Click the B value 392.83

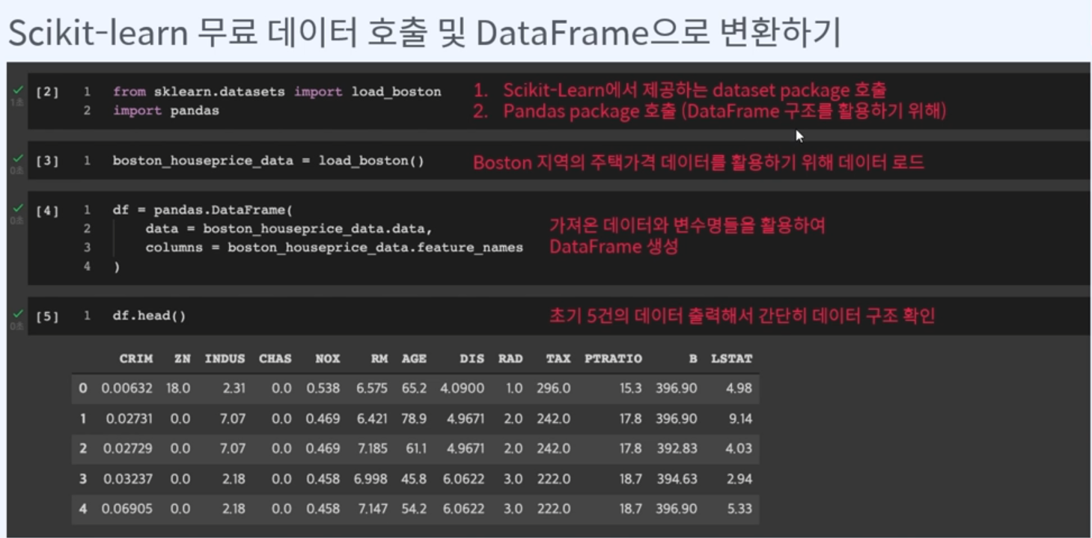click(677, 448)
